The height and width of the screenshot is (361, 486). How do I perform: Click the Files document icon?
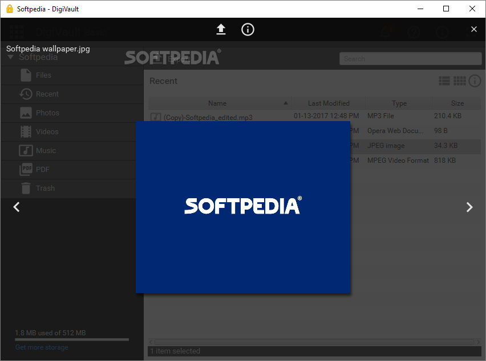click(x=26, y=75)
